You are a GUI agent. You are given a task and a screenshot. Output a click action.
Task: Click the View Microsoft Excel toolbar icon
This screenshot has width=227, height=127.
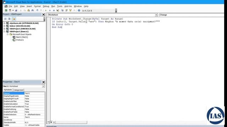pyautogui.click(x=6, y=10)
